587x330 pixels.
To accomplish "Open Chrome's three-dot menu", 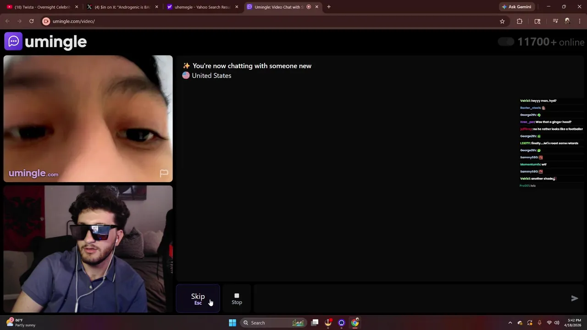I will 580,21.
